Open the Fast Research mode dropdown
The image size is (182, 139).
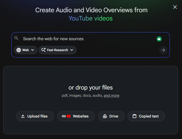[57, 50]
